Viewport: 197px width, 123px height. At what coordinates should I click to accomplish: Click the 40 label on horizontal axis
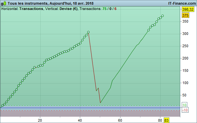pos(80,120)
